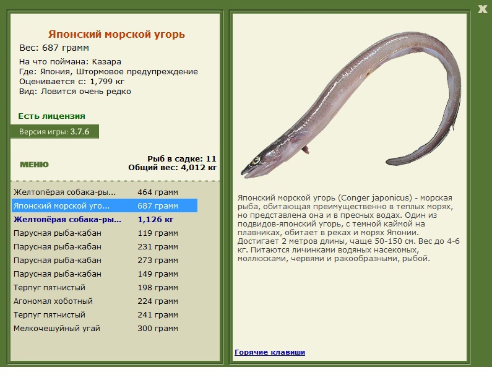Click the Рыб в садке: 11 counter

pos(182,159)
